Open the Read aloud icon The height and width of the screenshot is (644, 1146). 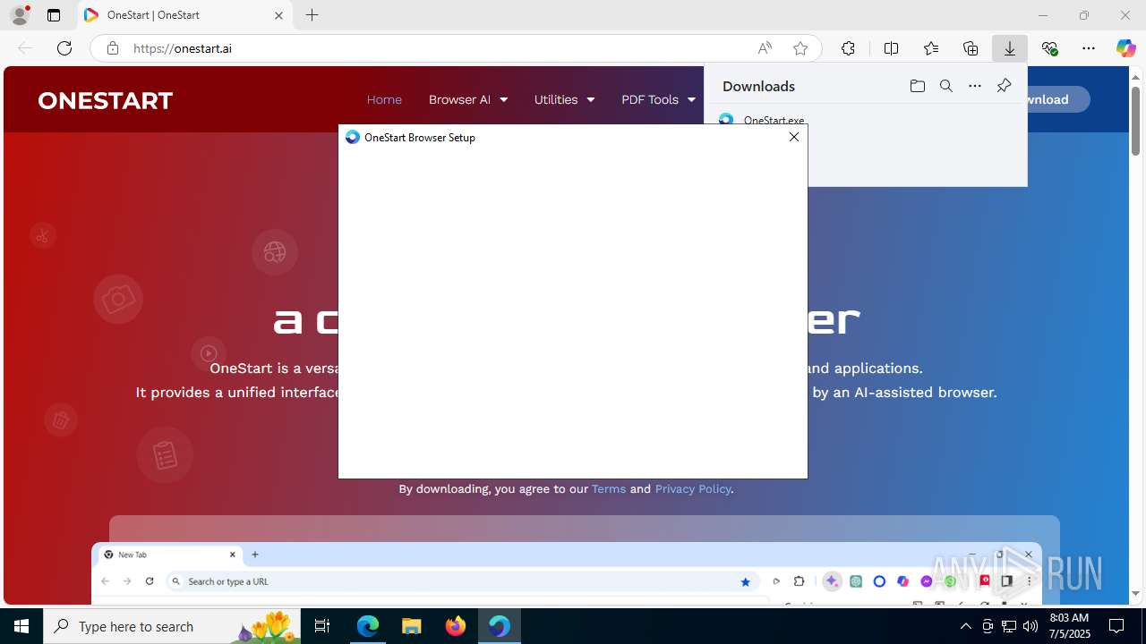(x=765, y=48)
